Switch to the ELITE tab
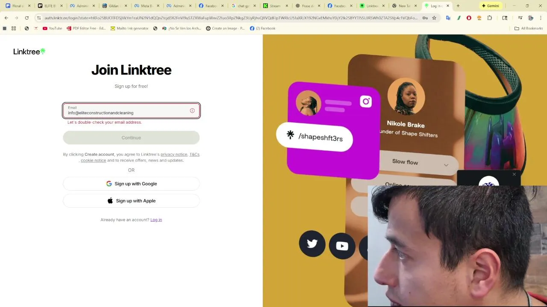Screen dimensions: 547x307 click(50, 6)
